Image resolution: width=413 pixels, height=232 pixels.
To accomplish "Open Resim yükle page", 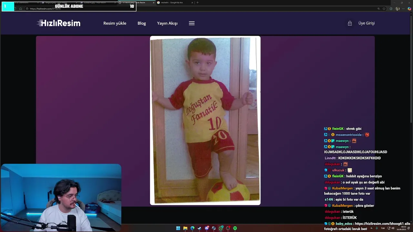I will 115,23.
